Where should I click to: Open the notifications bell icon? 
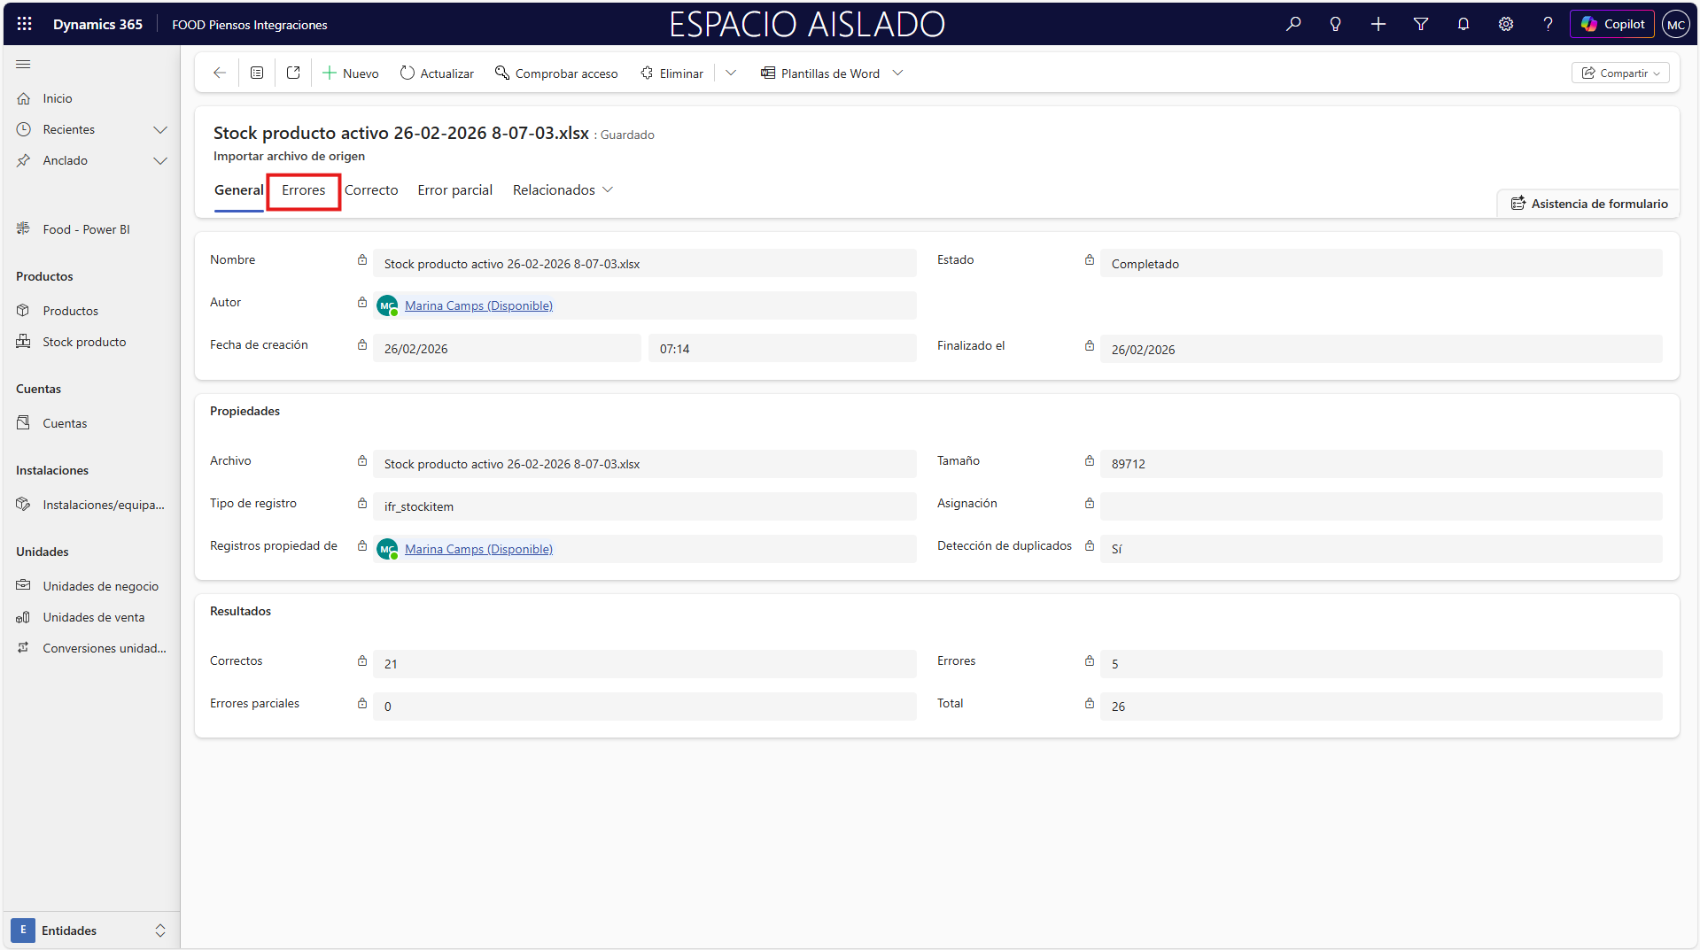1463,24
